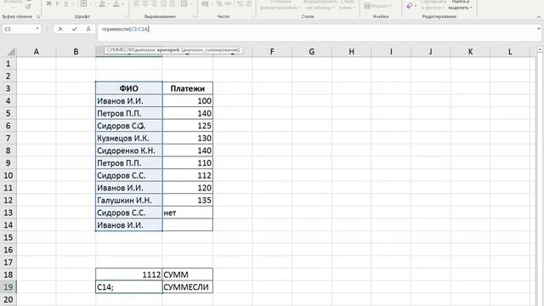The height and width of the screenshot is (306, 544).
Task: Click the vertical scrollbar up arrow
Action: coord(540,50)
